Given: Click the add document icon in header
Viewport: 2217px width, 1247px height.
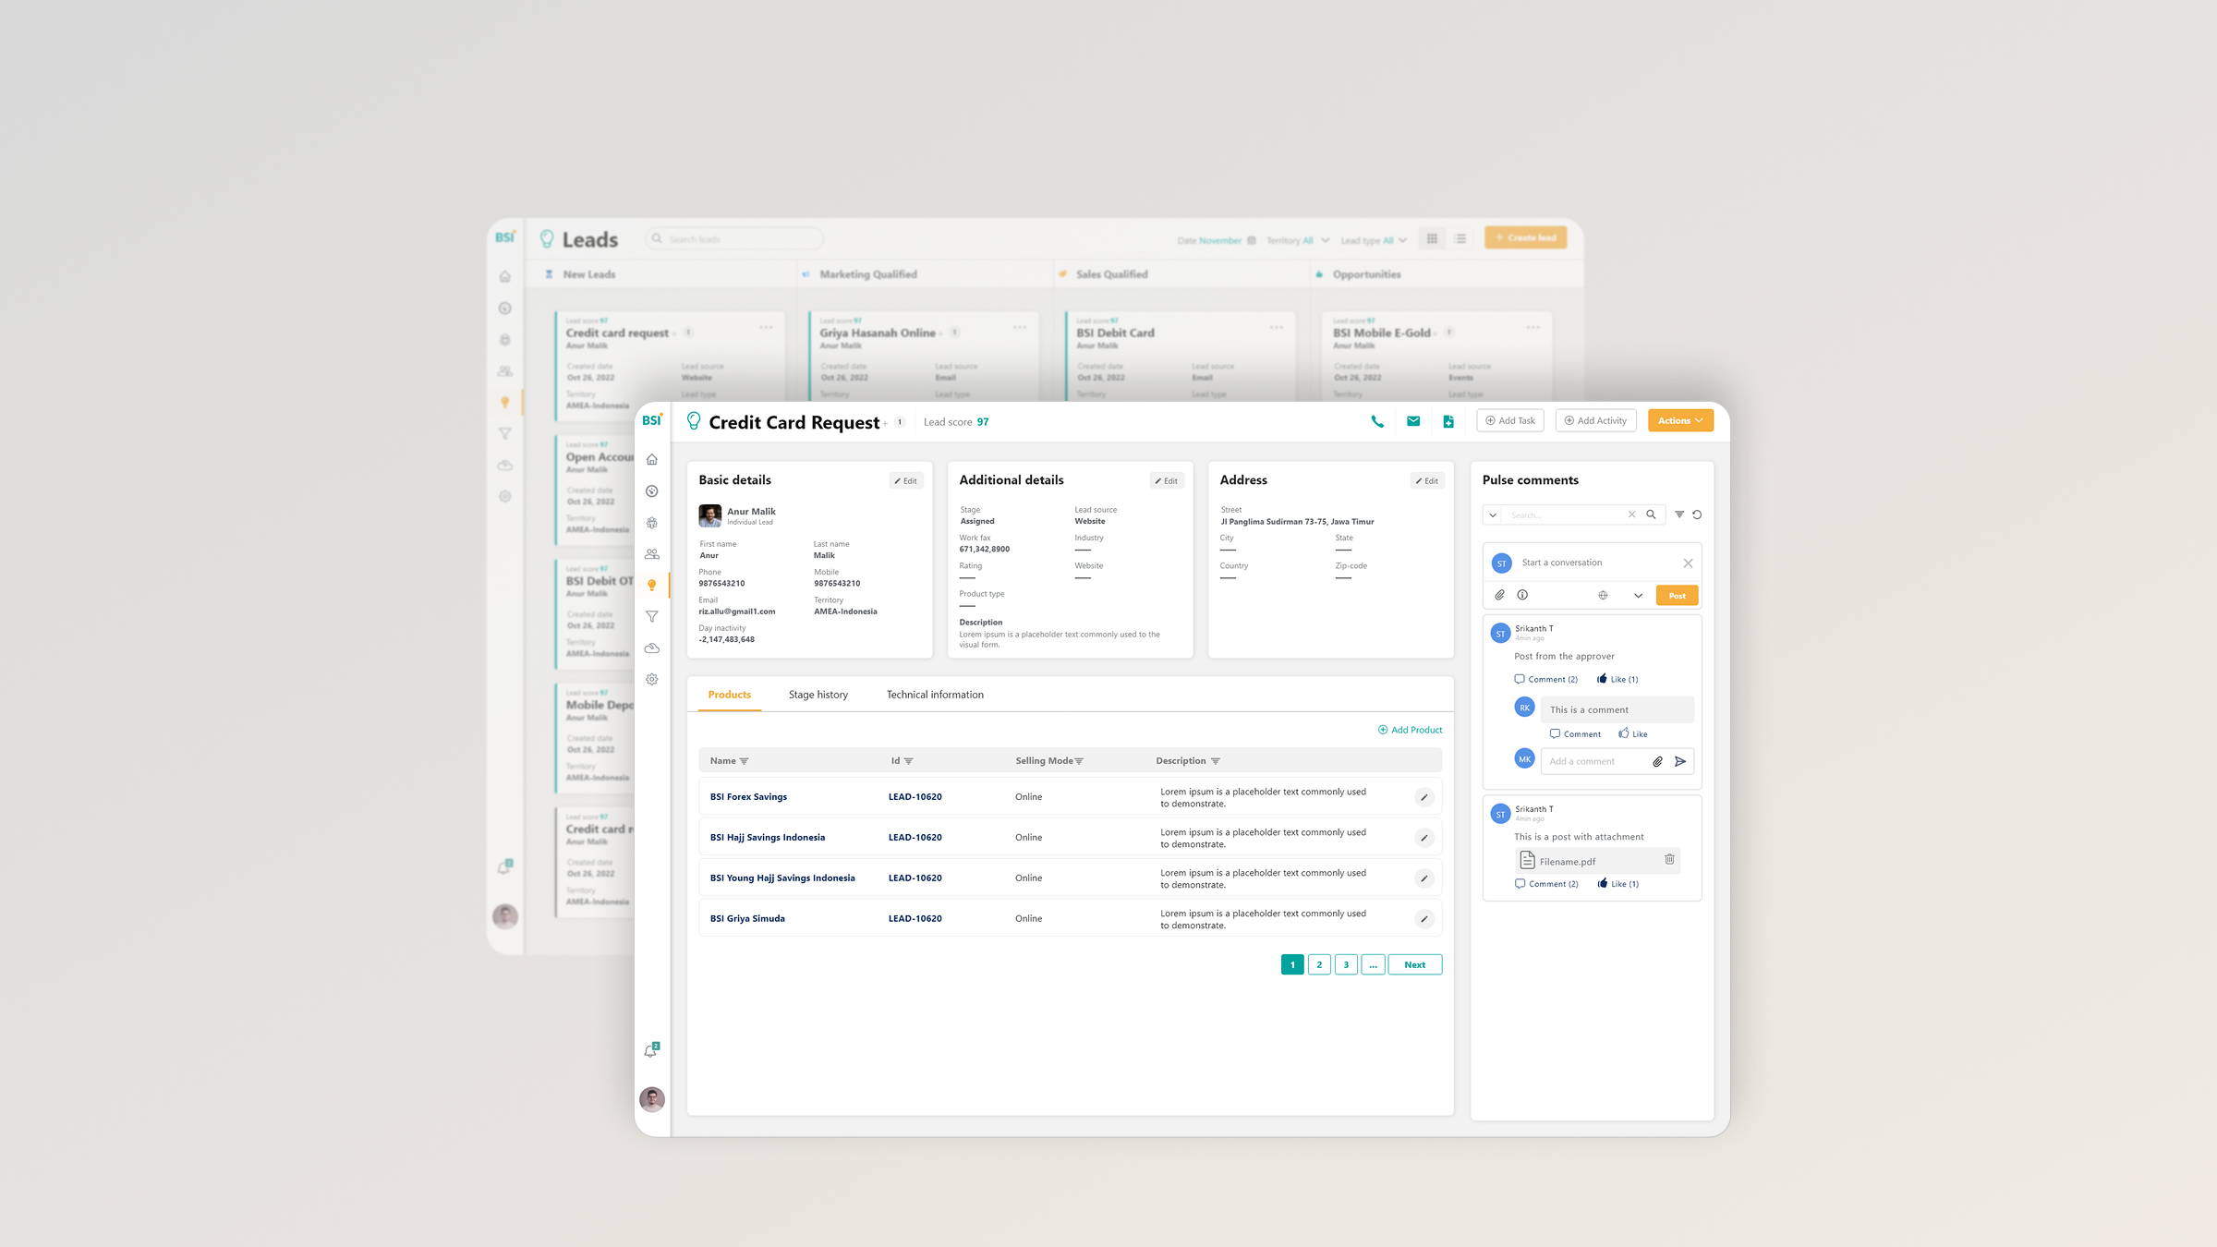Looking at the screenshot, I should point(1448,421).
